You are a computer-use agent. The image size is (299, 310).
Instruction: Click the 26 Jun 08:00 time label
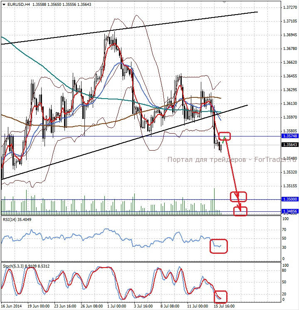click(x=91, y=306)
